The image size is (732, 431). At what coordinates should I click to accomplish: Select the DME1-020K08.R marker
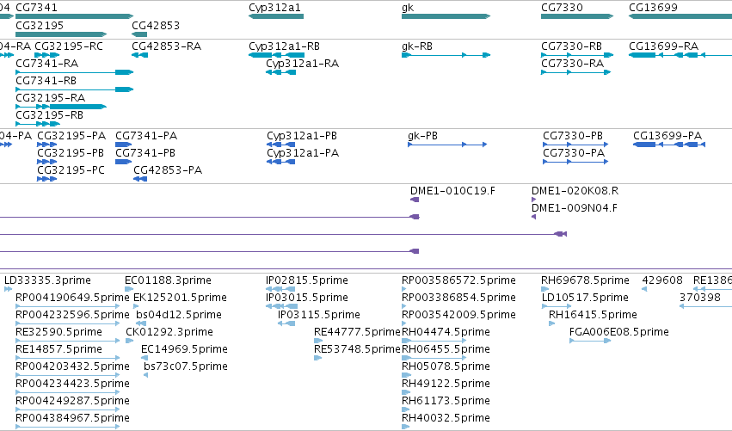(533, 200)
